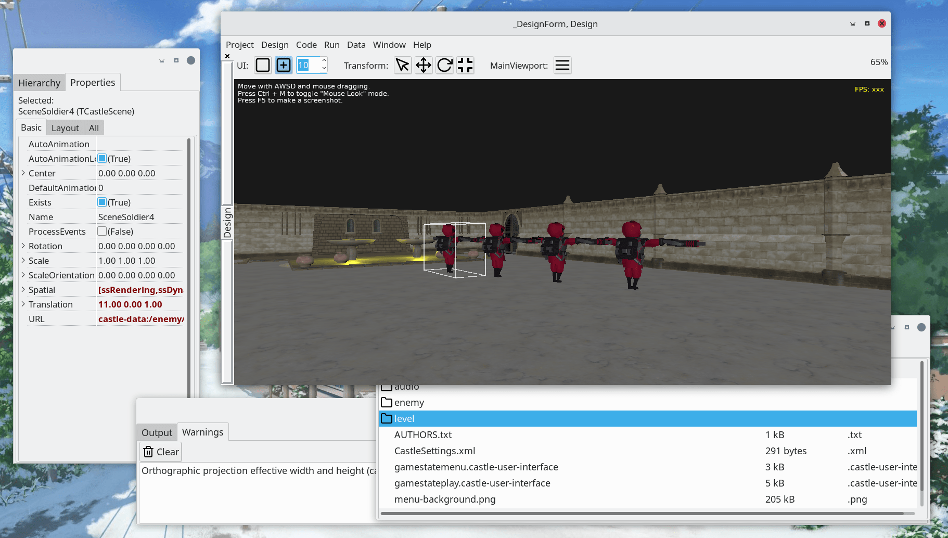Expand the Translation property values
Viewport: 948px width, 538px height.
tap(23, 304)
